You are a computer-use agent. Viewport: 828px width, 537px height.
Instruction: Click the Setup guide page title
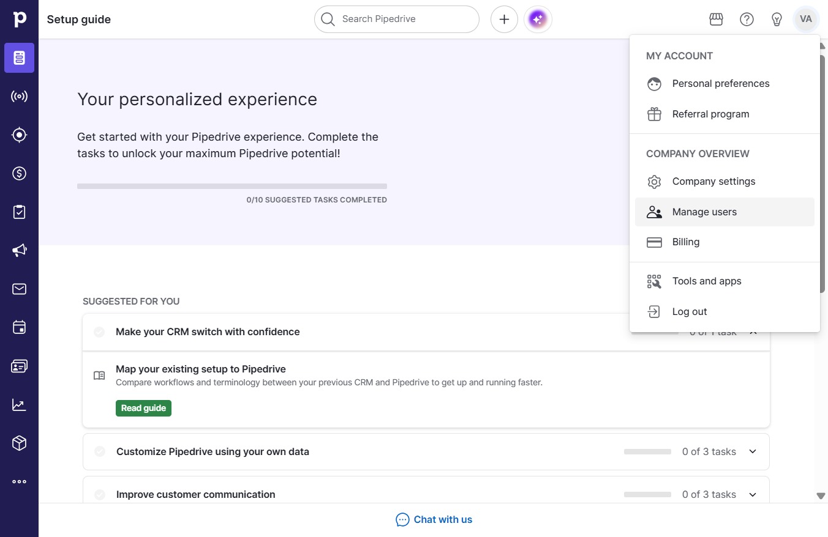79,20
